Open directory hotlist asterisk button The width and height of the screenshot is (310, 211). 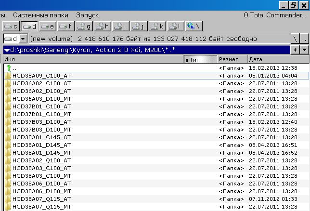click(x=295, y=50)
